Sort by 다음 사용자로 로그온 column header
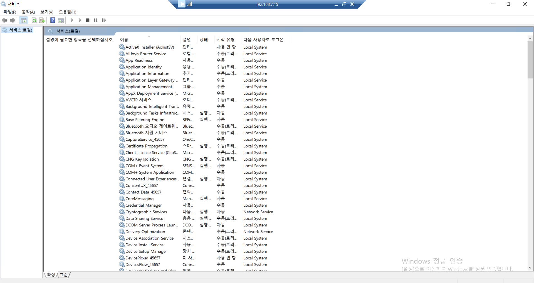534x283 pixels. 266,40
